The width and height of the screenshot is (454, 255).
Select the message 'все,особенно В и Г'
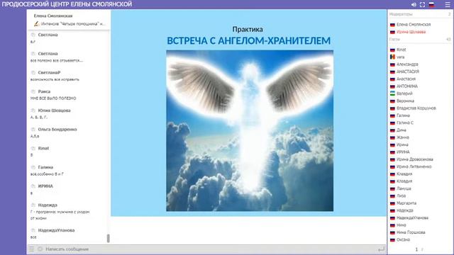[x=47, y=174]
